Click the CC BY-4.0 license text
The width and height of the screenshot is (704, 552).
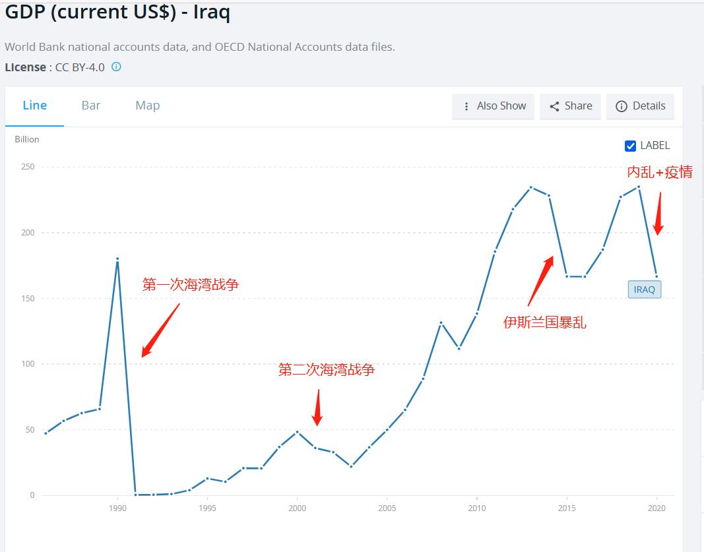[80, 67]
